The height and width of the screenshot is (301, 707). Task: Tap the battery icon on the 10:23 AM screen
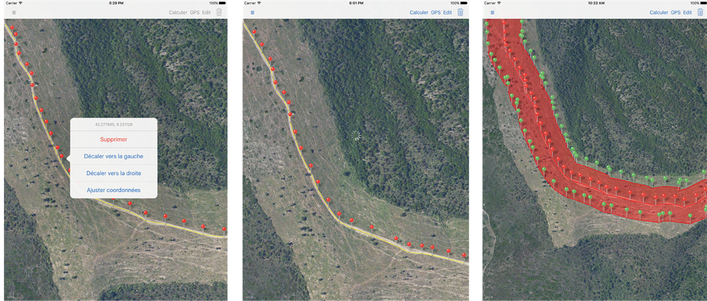coord(702,3)
